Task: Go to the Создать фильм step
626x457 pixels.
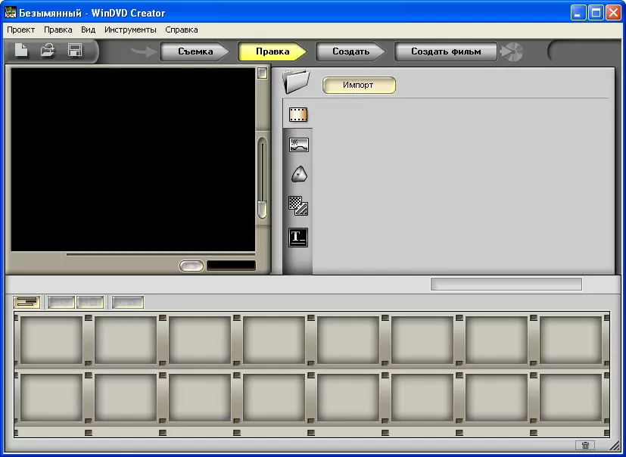Action: click(445, 51)
